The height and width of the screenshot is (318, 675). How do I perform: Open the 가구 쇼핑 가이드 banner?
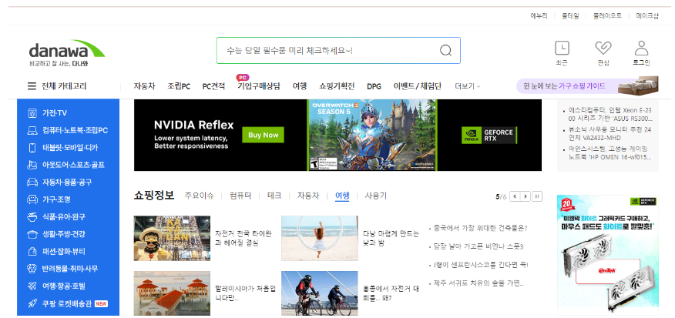(x=588, y=85)
